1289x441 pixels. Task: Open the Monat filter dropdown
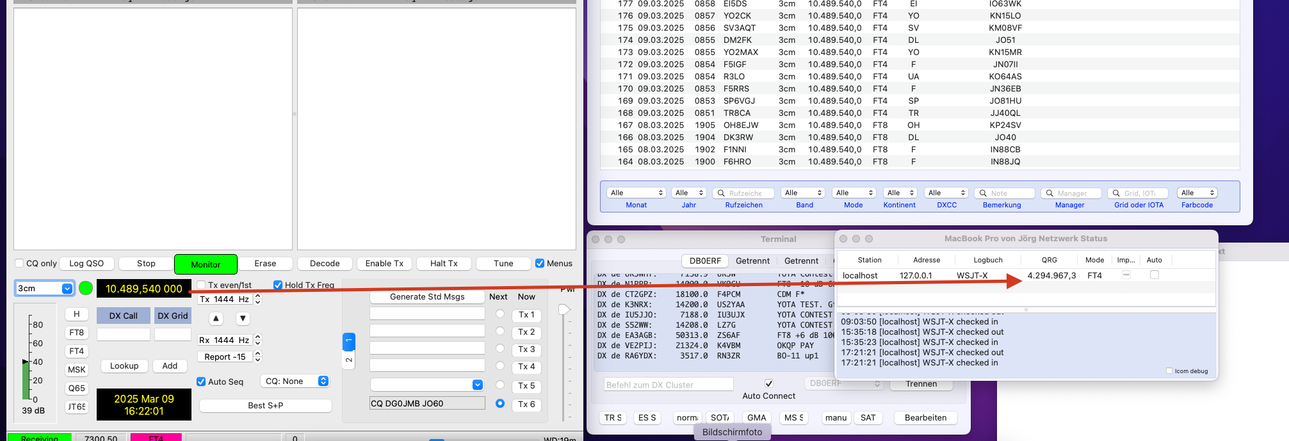tap(636, 193)
